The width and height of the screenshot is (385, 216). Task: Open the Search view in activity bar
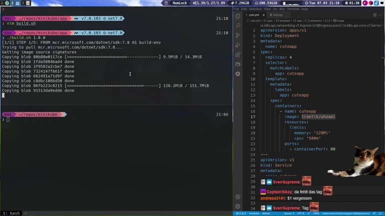click(238, 26)
